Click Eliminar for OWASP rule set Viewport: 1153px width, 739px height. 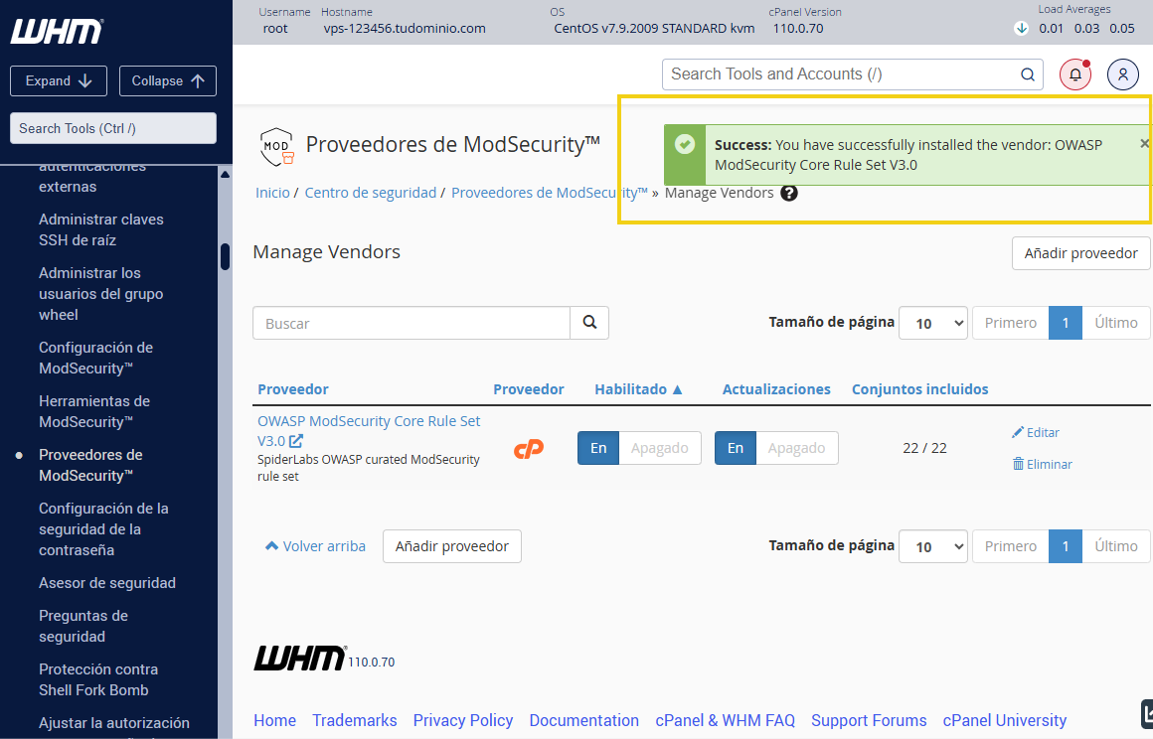tap(1042, 464)
